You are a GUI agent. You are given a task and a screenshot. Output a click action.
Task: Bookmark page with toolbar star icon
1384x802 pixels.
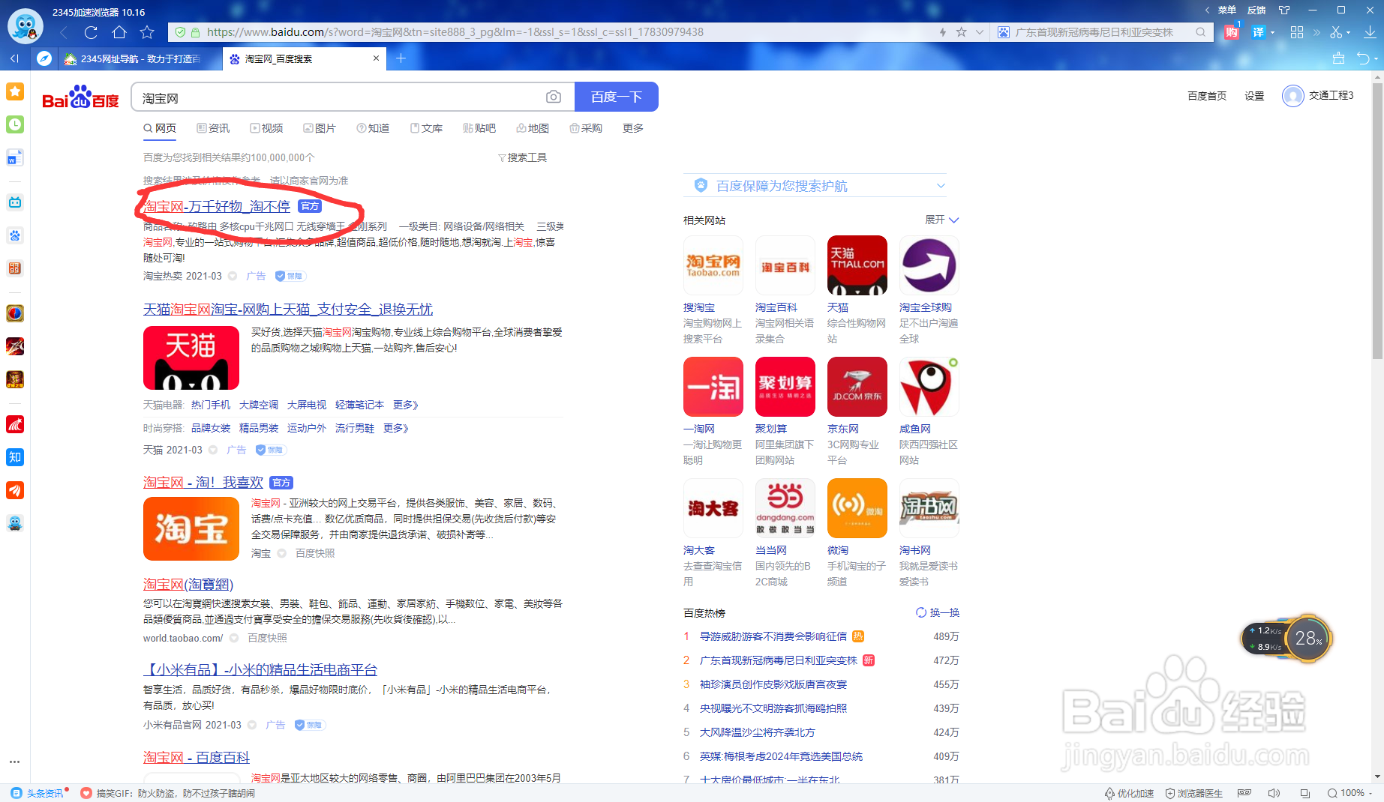147,32
